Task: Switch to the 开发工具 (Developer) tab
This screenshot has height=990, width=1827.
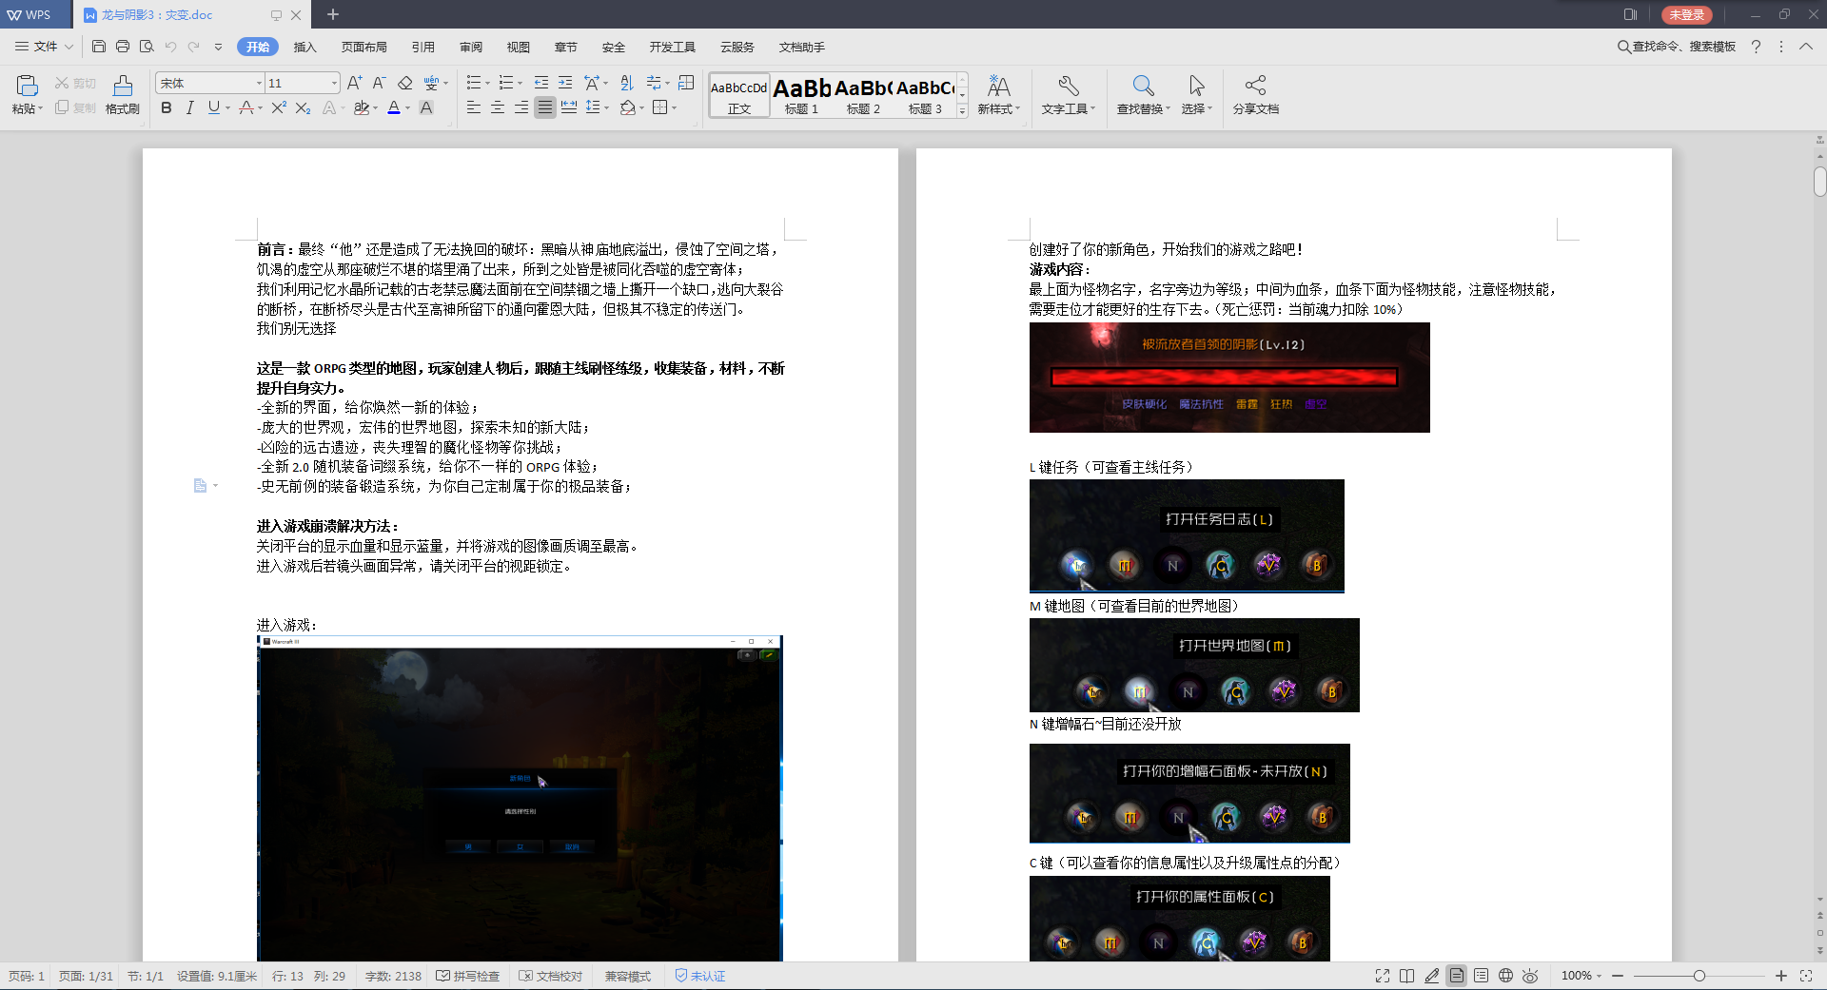Action: point(672,47)
